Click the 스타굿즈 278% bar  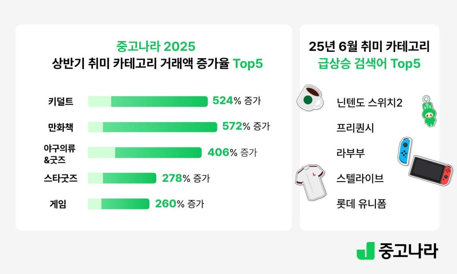[x=122, y=178]
